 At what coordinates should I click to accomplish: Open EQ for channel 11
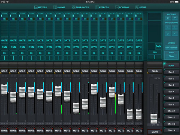click(94, 53)
